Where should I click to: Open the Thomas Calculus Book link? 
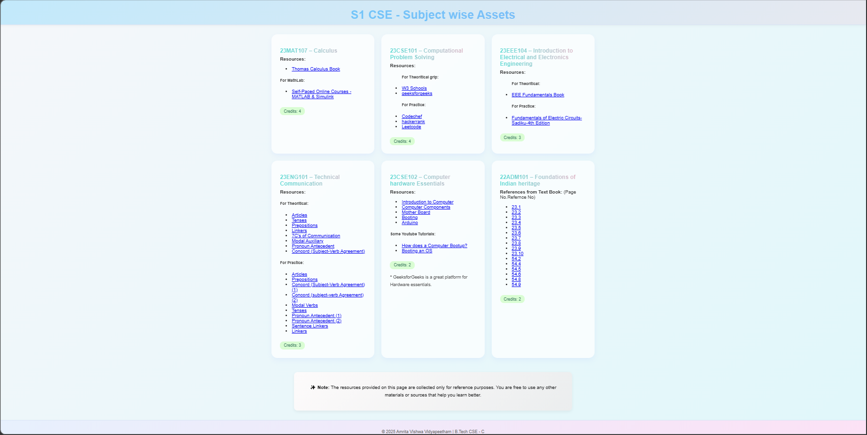click(316, 69)
